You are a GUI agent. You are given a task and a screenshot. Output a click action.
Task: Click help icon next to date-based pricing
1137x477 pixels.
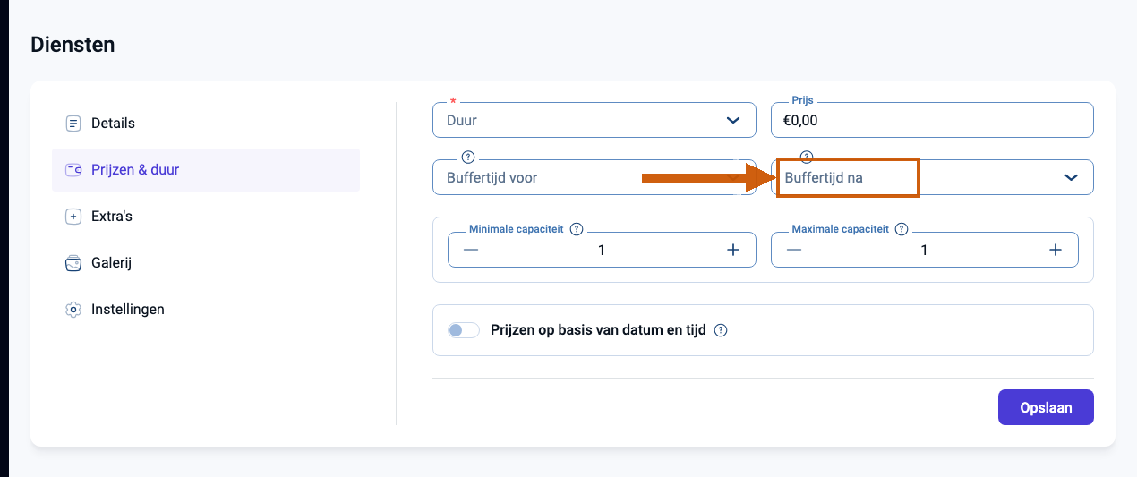click(x=721, y=330)
